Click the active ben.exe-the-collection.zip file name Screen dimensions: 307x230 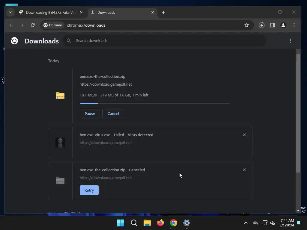coord(103,76)
